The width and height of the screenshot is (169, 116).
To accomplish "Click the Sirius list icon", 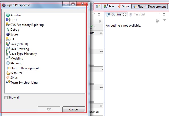I will [8, 78].
